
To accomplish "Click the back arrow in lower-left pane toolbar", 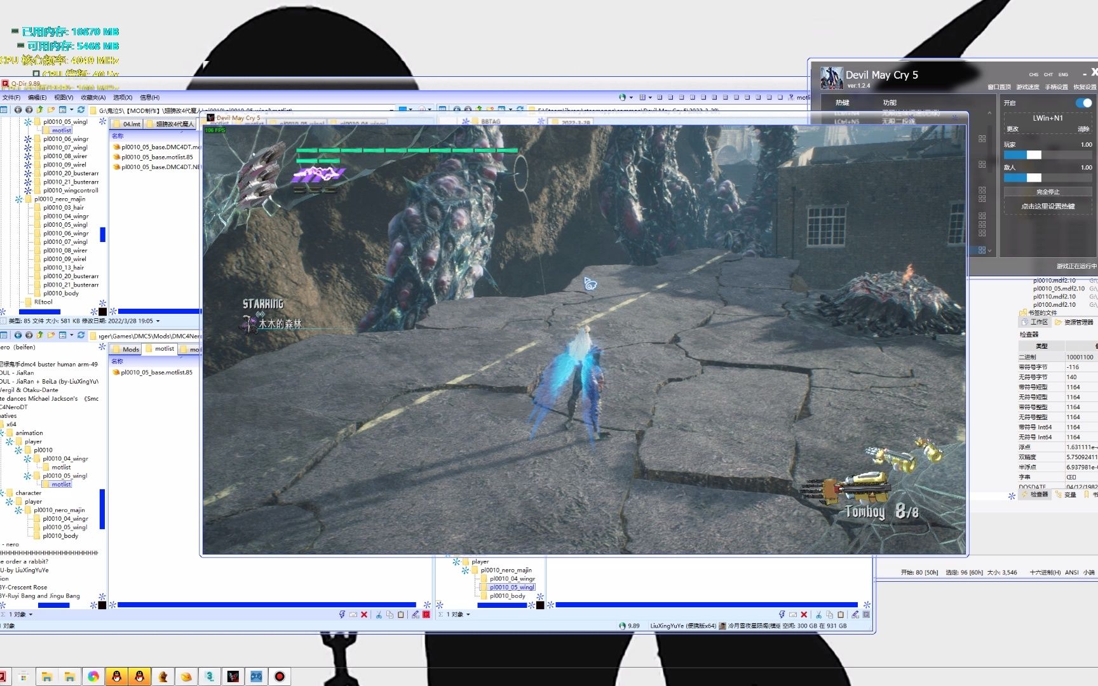I will click(x=18, y=335).
